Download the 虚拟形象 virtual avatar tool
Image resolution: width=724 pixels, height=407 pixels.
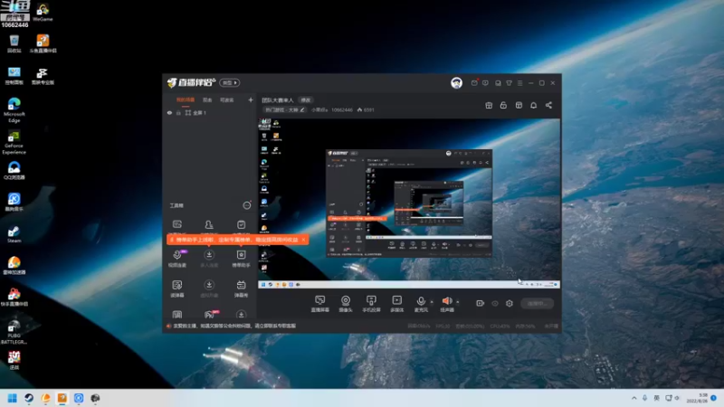click(209, 289)
